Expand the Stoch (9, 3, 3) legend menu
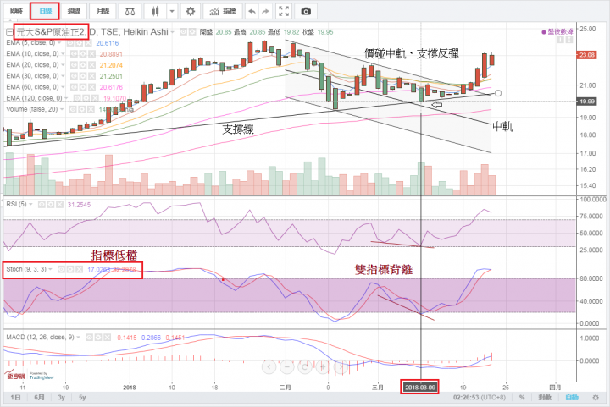The image size is (610, 407). [51, 269]
